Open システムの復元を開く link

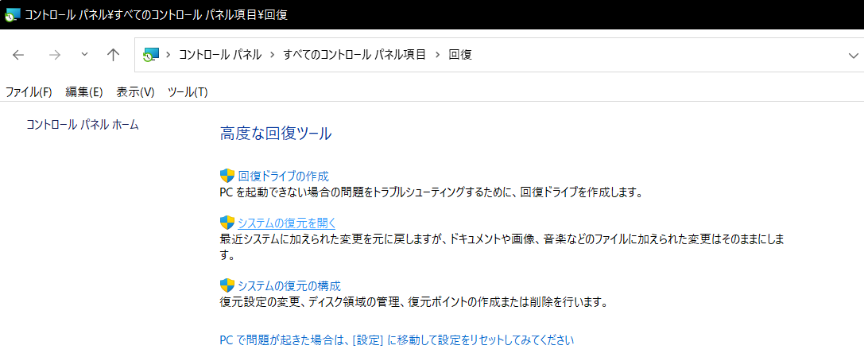click(x=286, y=223)
